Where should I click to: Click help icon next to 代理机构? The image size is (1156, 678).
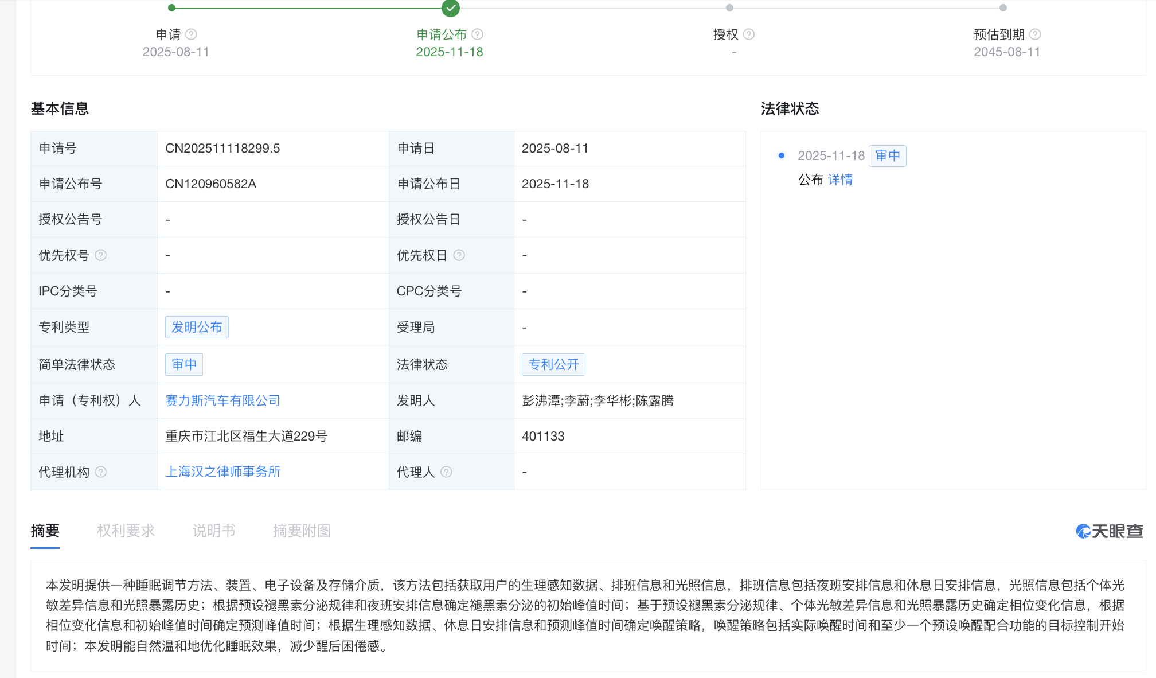tap(101, 472)
